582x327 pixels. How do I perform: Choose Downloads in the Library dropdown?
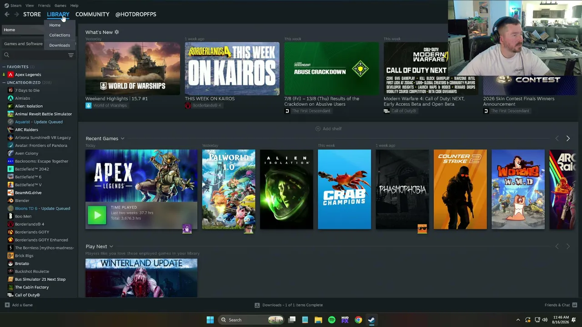[60, 45]
